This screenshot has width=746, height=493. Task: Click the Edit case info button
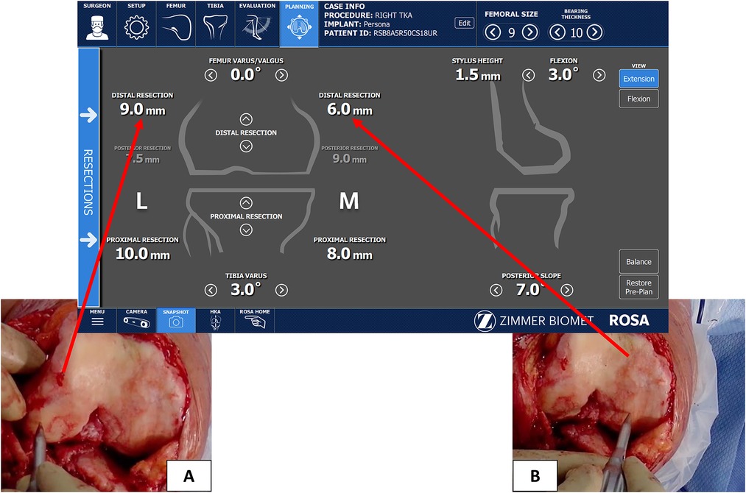pos(465,23)
